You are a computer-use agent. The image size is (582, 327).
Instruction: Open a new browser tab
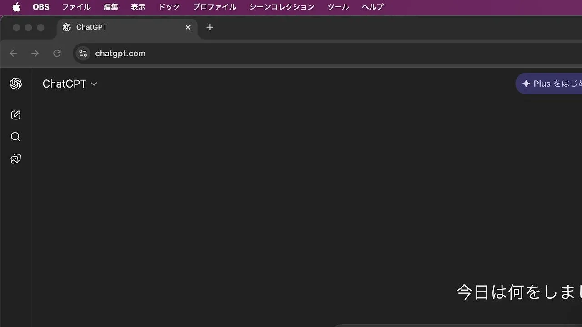coord(210,27)
